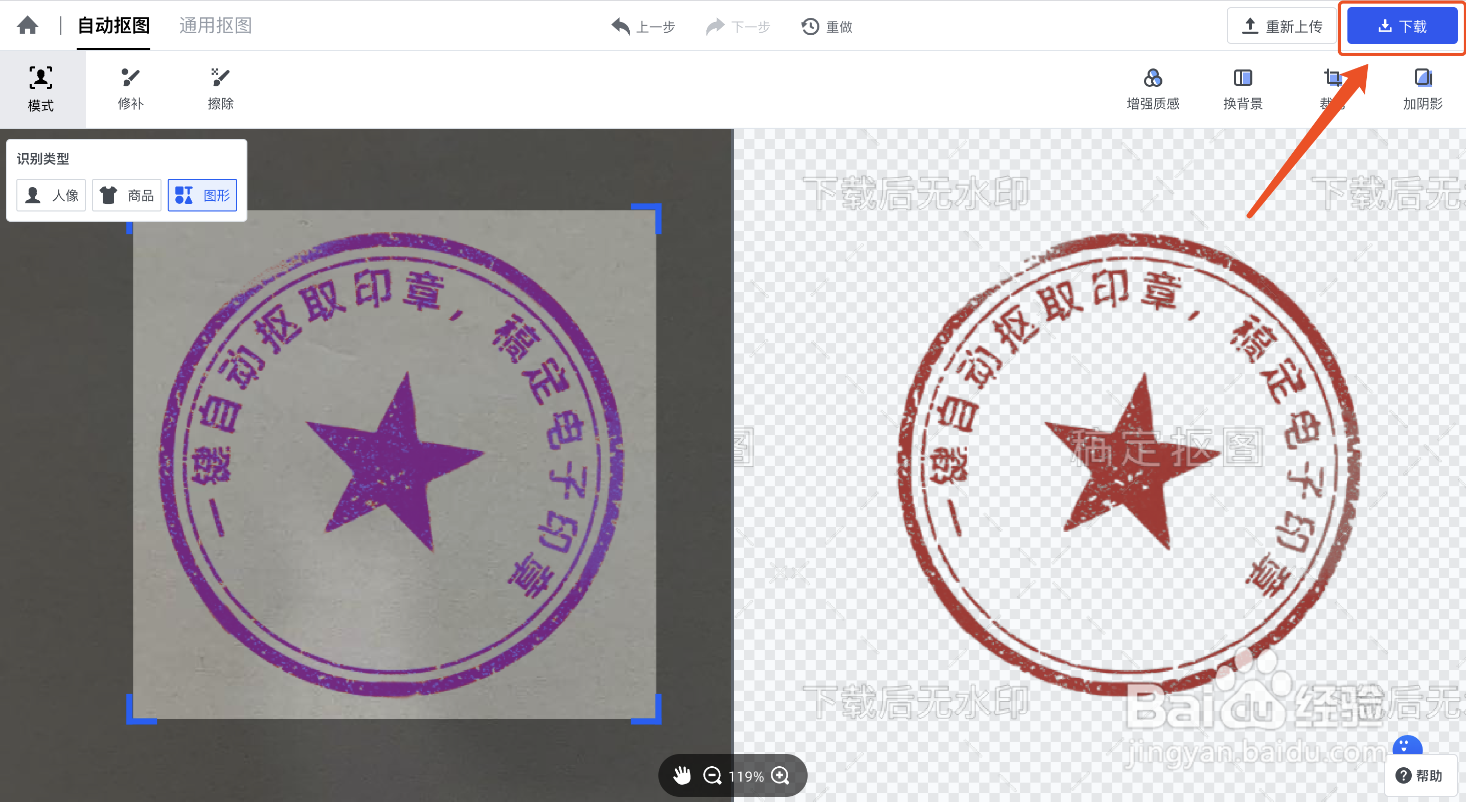The image size is (1466, 802).
Task: Click the 重新上传 upload button
Action: 1281,26
